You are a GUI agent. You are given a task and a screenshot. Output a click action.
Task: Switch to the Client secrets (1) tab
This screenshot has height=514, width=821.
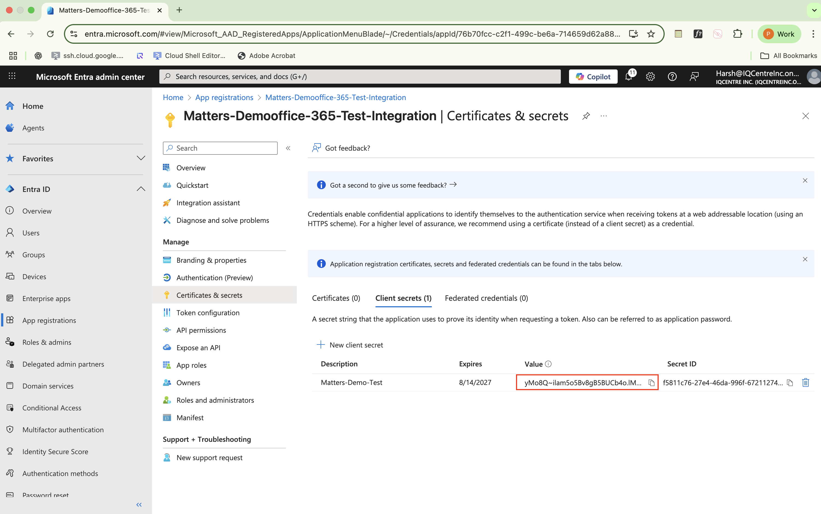tap(403, 298)
